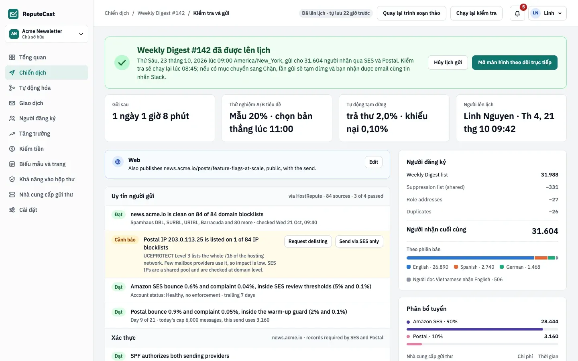Click Quay lại trình soạn thảo
Image resolution: width=578 pixels, height=361 pixels.
pos(411,13)
